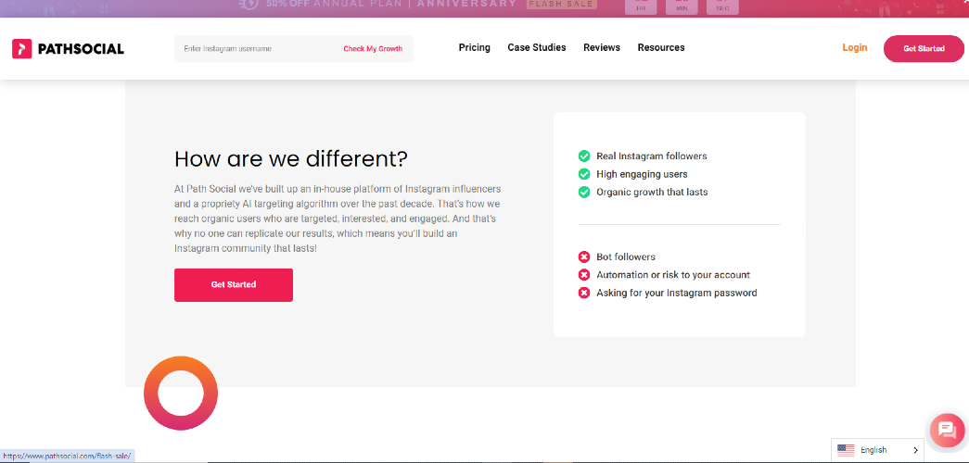Click the 'Real Instagram followers' text
The image size is (969, 463).
651,156
